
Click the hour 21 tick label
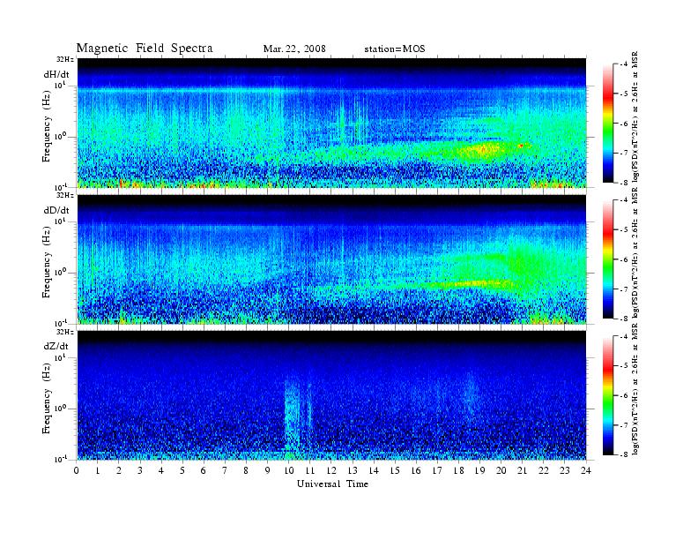point(522,470)
